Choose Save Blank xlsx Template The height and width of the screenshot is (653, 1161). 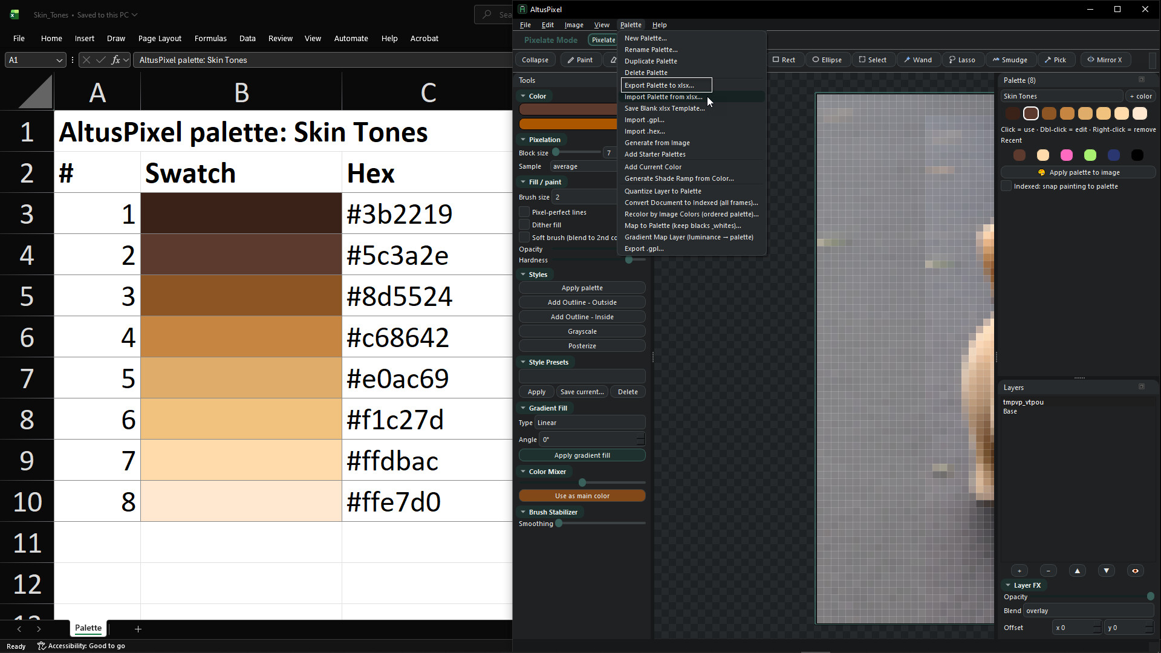[692, 108]
